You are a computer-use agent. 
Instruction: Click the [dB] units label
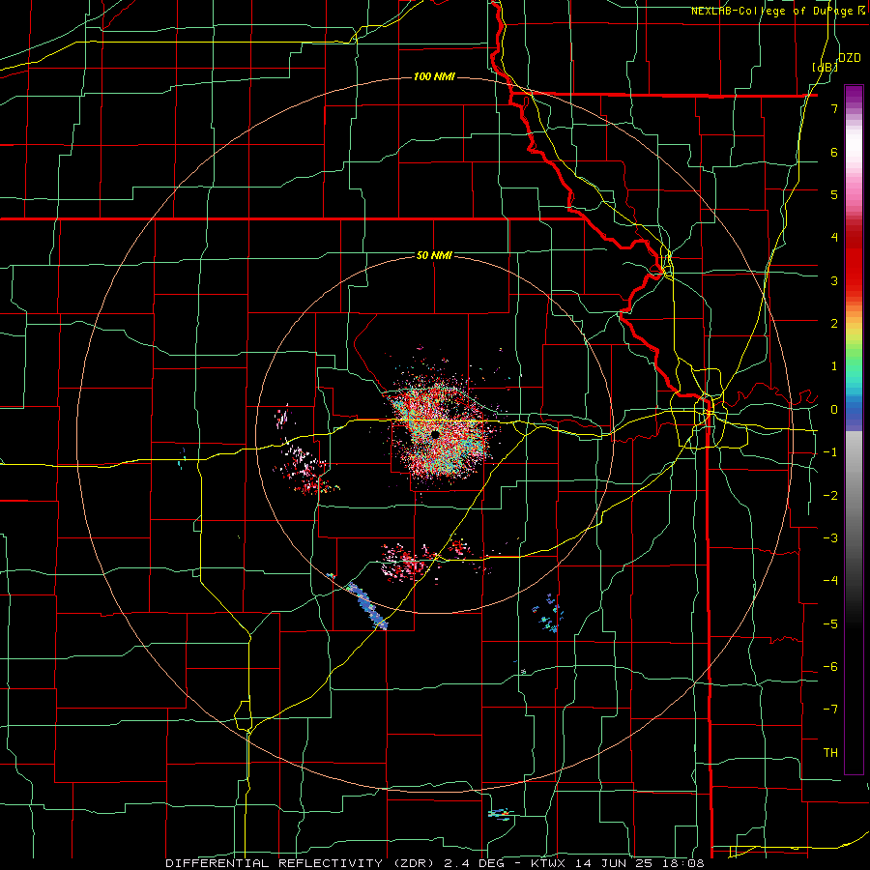826,67
